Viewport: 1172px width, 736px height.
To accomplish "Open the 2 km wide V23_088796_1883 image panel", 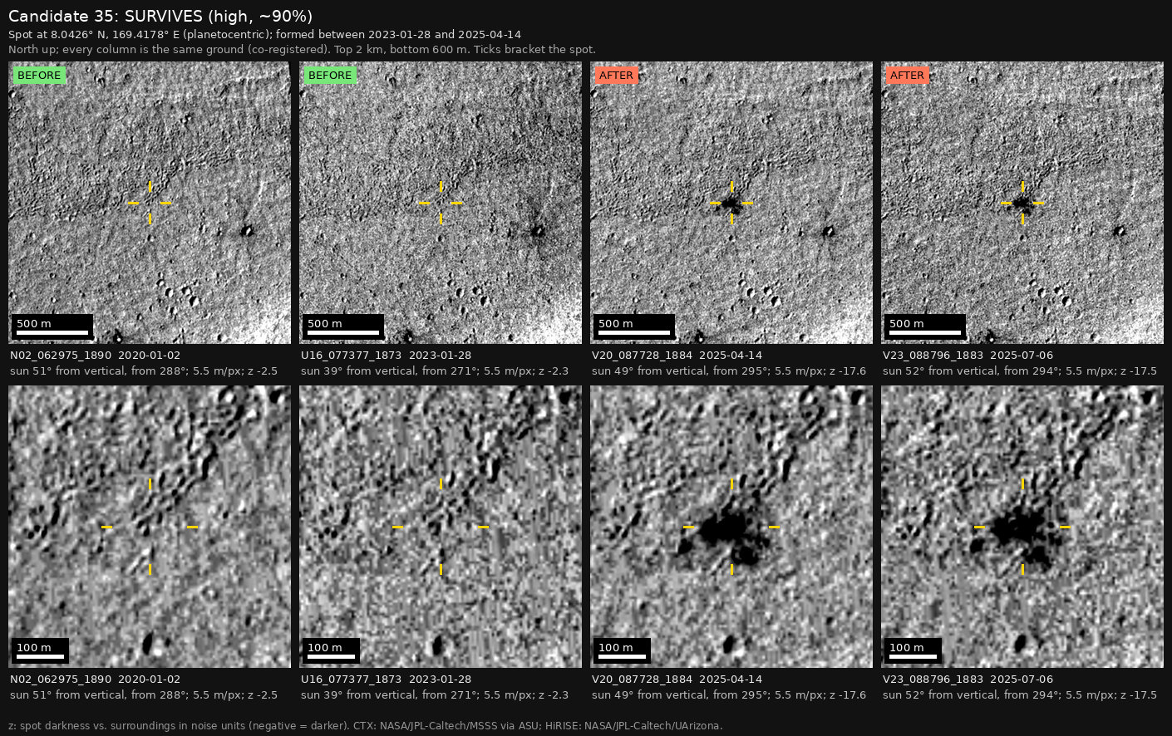I will 1022,203.
